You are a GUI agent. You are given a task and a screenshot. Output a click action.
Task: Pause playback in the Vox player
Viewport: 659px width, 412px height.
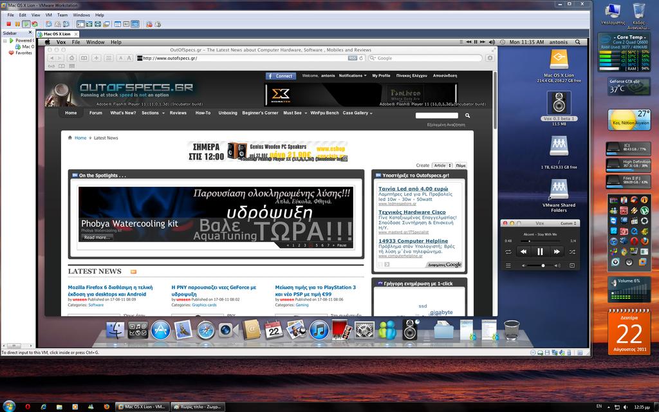(x=540, y=252)
